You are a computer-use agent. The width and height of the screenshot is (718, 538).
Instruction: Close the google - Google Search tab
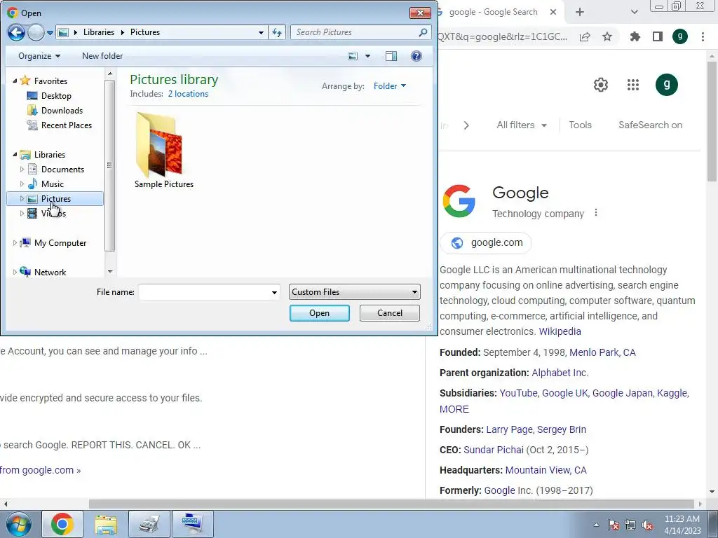pyautogui.click(x=553, y=13)
